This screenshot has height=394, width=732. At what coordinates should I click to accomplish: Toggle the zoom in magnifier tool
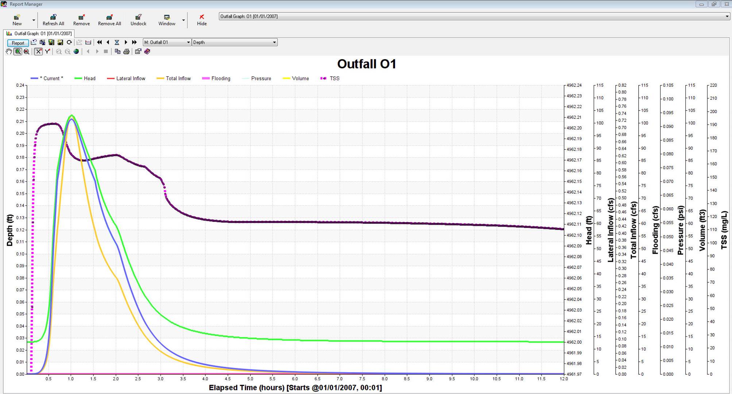pyautogui.click(x=18, y=51)
